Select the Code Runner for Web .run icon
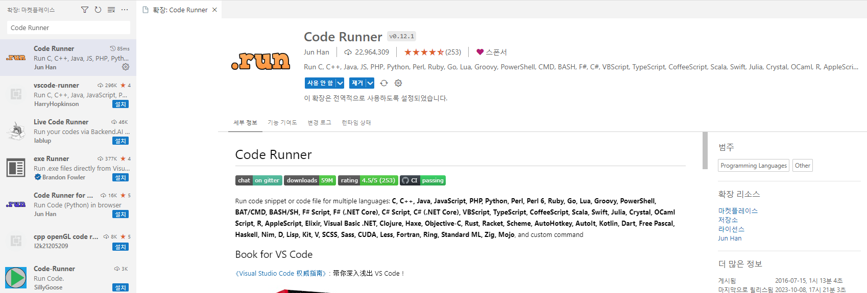Image resolution: width=867 pixels, height=293 pixels. point(16,204)
